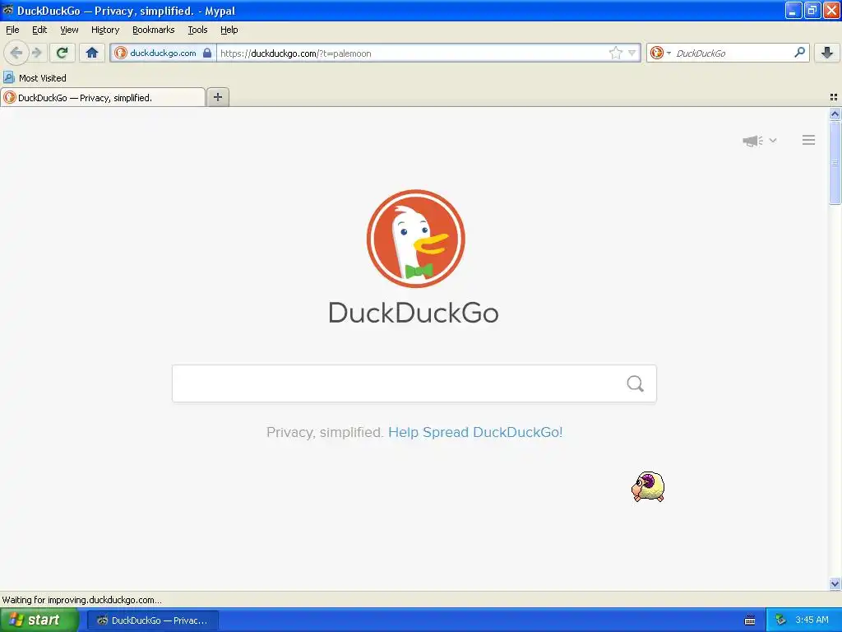Click the duckduckgo.com site identity button
This screenshot has width=842, height=632.
click(x=164, y=53)
